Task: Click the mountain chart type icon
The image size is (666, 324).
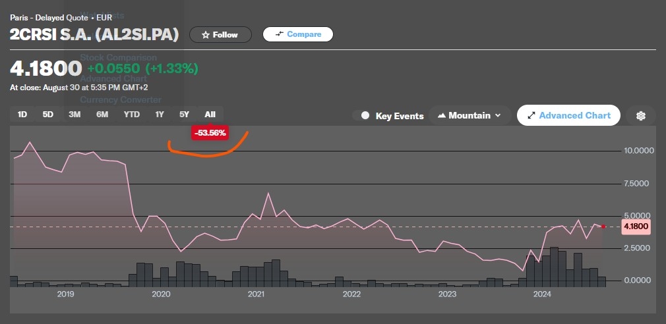Action: point(441,116)
